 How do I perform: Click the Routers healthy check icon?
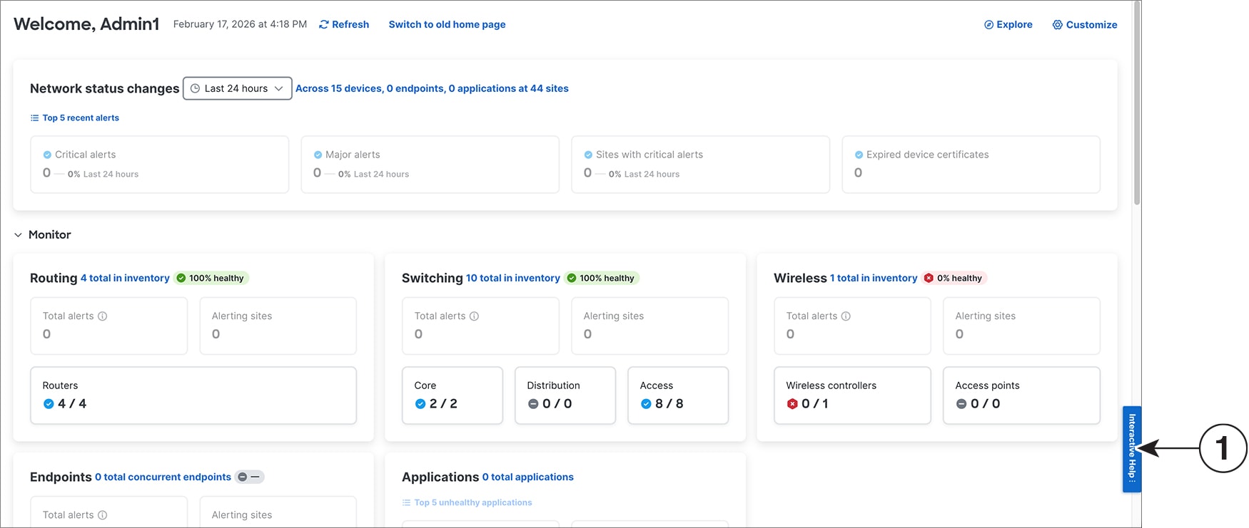click(49, 404)
